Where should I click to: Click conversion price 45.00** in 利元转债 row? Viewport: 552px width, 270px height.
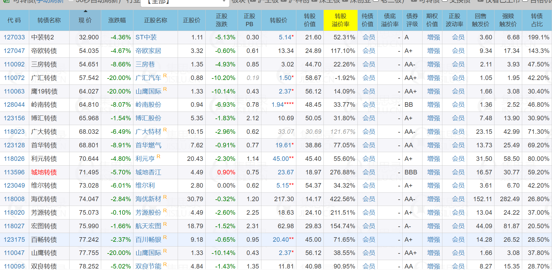pyautogui.click(x=283, y=159)
